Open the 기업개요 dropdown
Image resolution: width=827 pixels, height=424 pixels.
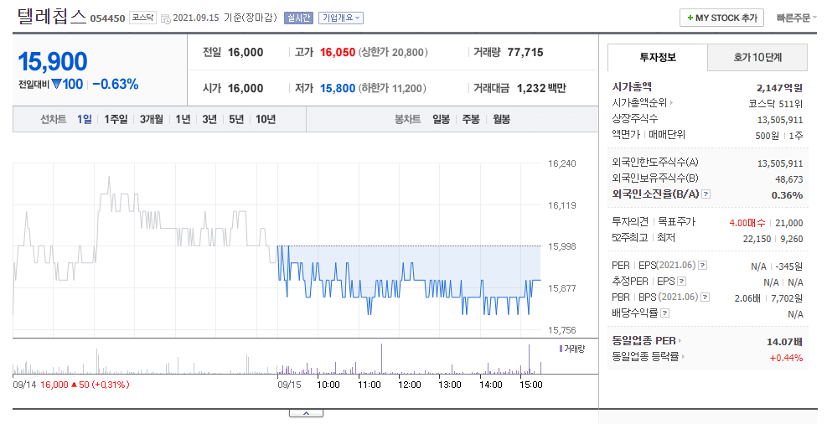pyautogui.click(x=341, y=18)
